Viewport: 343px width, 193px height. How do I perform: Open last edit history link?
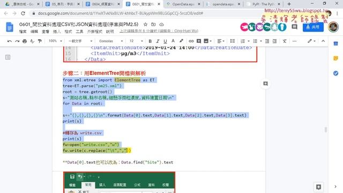click(159, 31)
